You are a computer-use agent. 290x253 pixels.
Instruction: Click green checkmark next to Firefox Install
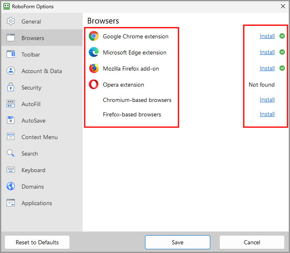coord(282,68)
